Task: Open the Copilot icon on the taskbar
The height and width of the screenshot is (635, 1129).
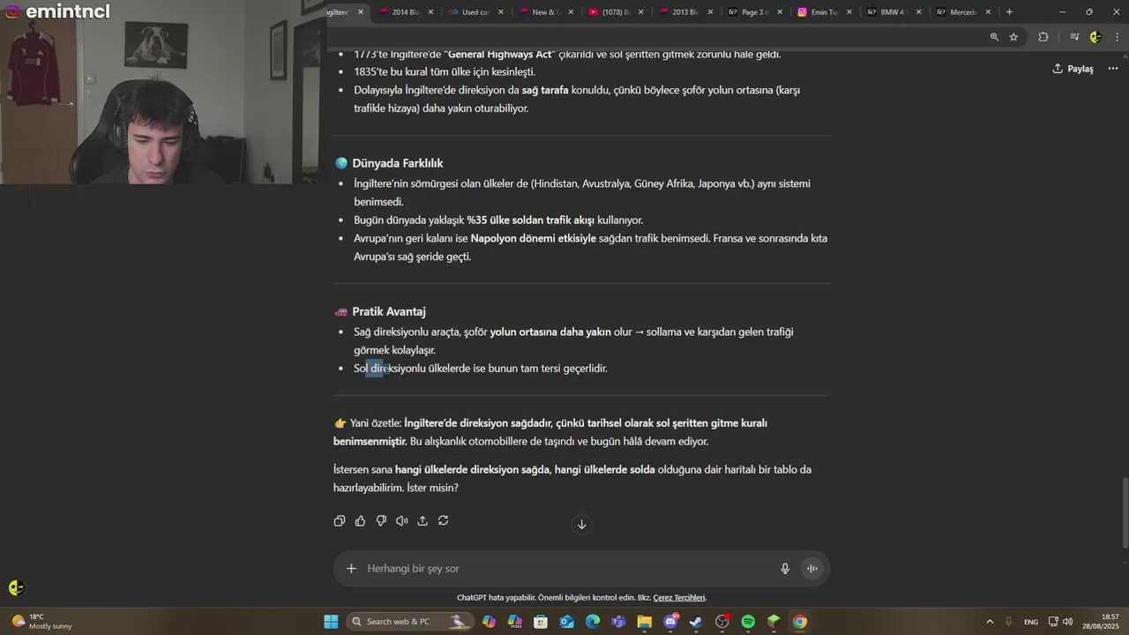Action: (x=490, y=622)
